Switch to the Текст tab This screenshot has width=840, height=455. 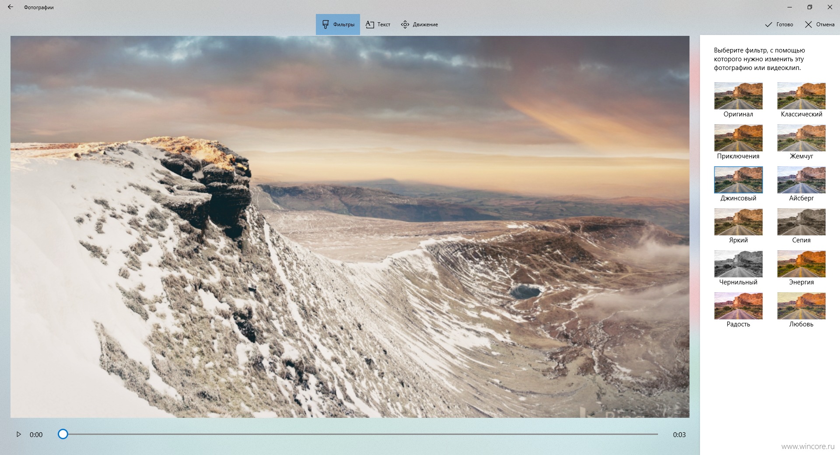[378, 24]
